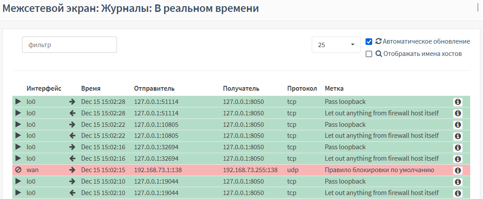Click outbound arrow on 15:02:28 Let out row

click(x=72, y=113)
